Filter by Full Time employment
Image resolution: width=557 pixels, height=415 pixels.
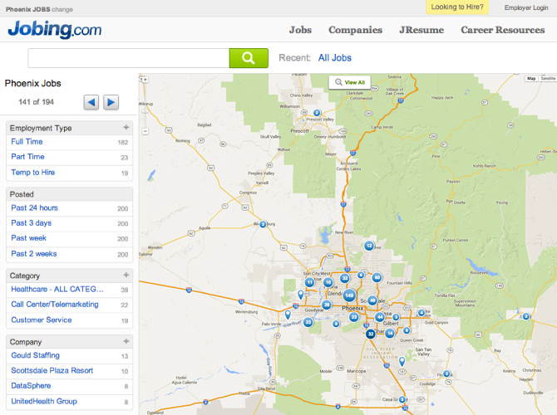click(x=27, y=142)
